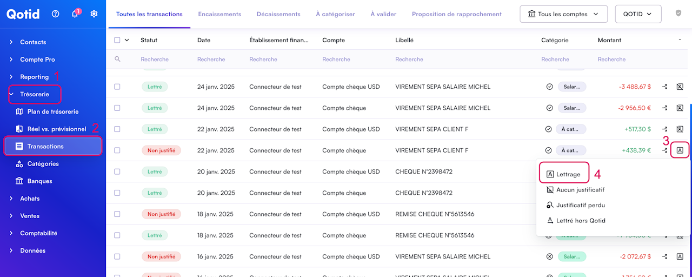692x277 pixels.
Task: Toggle the select-all checkbox in table header
Action: pos(117,40)
